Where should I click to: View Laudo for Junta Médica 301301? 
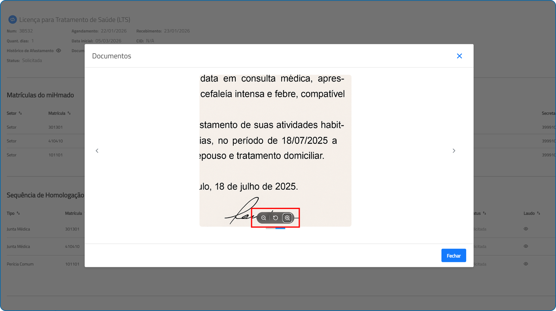coord(526,229)
